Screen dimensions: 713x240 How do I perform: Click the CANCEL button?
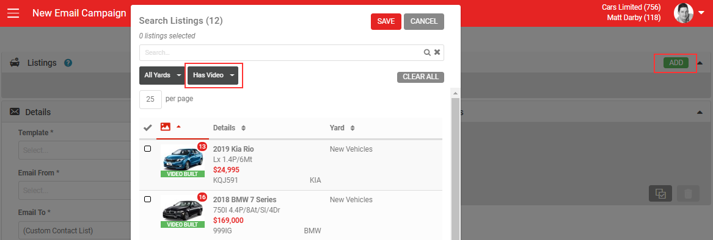pos(424,21)
